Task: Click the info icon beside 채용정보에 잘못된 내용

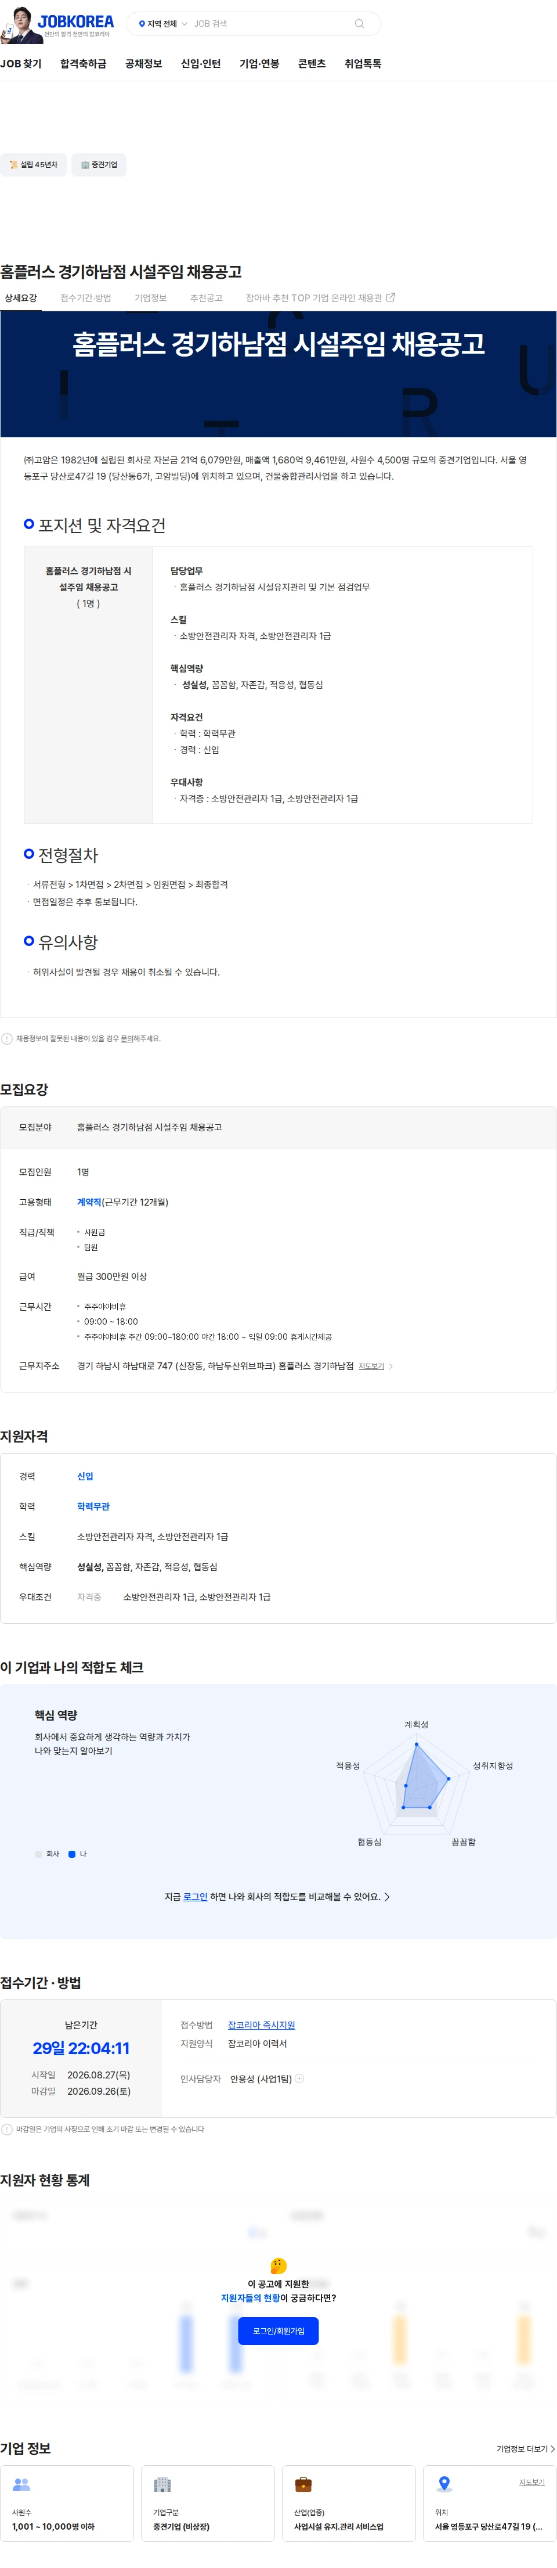Action: [7, 1039]
